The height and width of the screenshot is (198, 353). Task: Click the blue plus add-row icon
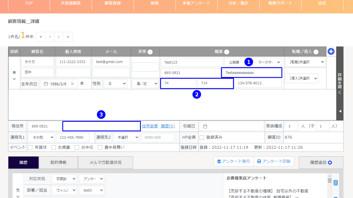pos(331,52)
